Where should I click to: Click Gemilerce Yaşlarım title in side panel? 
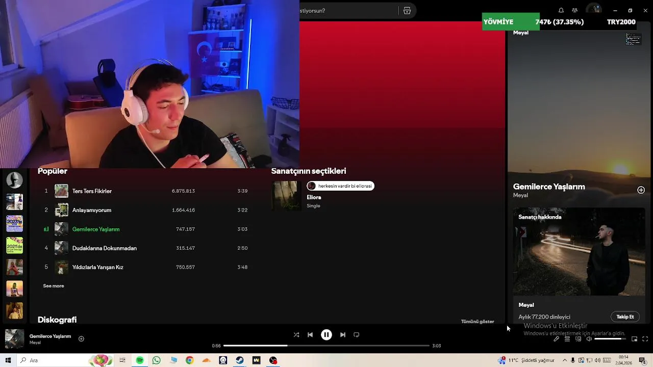(x=549, y=187)
